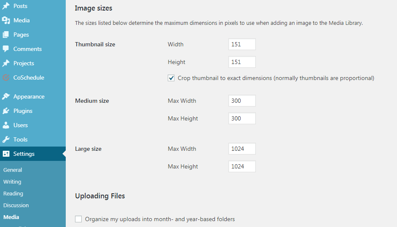Open the Writing settings page
Screen dimensions: 397x227
coord(12,182)
